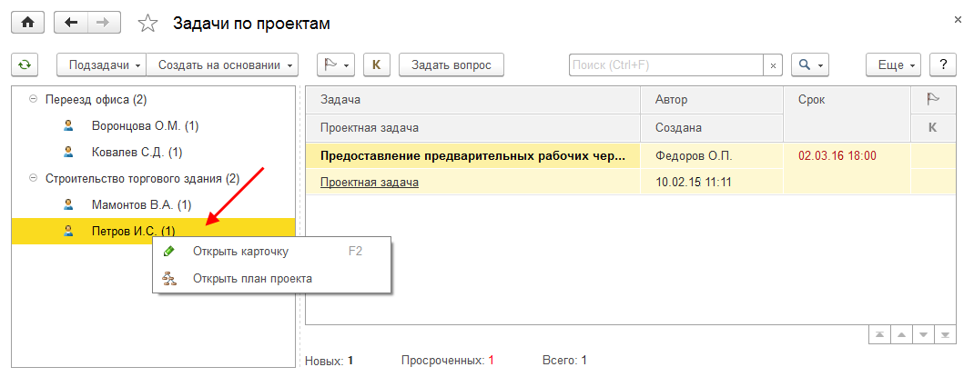Click the K control toolbar button

377,65
